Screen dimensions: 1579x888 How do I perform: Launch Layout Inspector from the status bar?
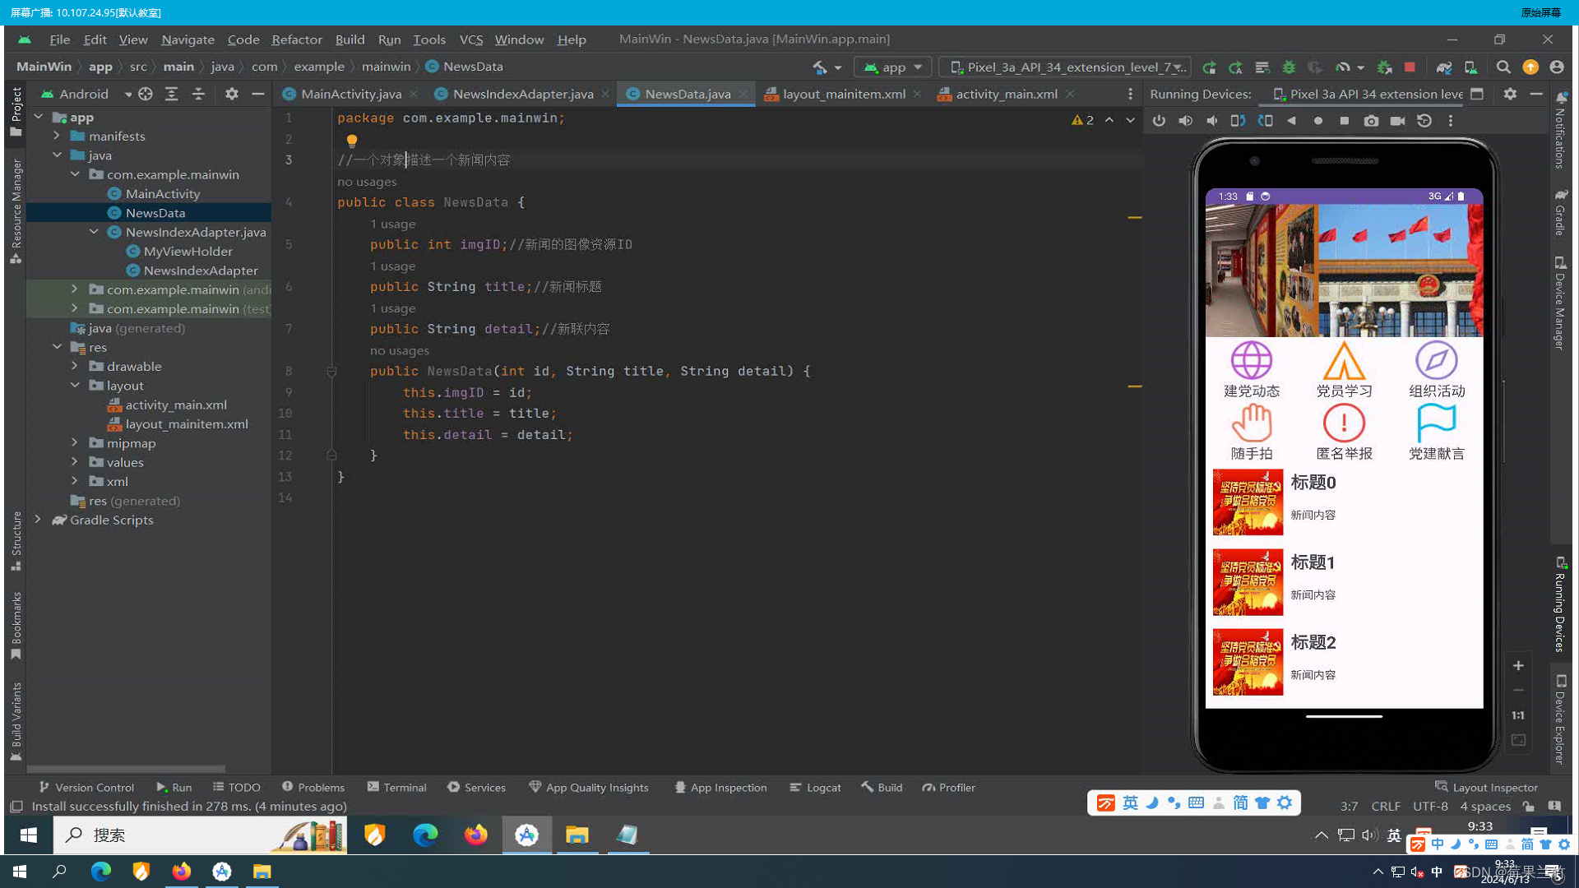click(1486, 787)
